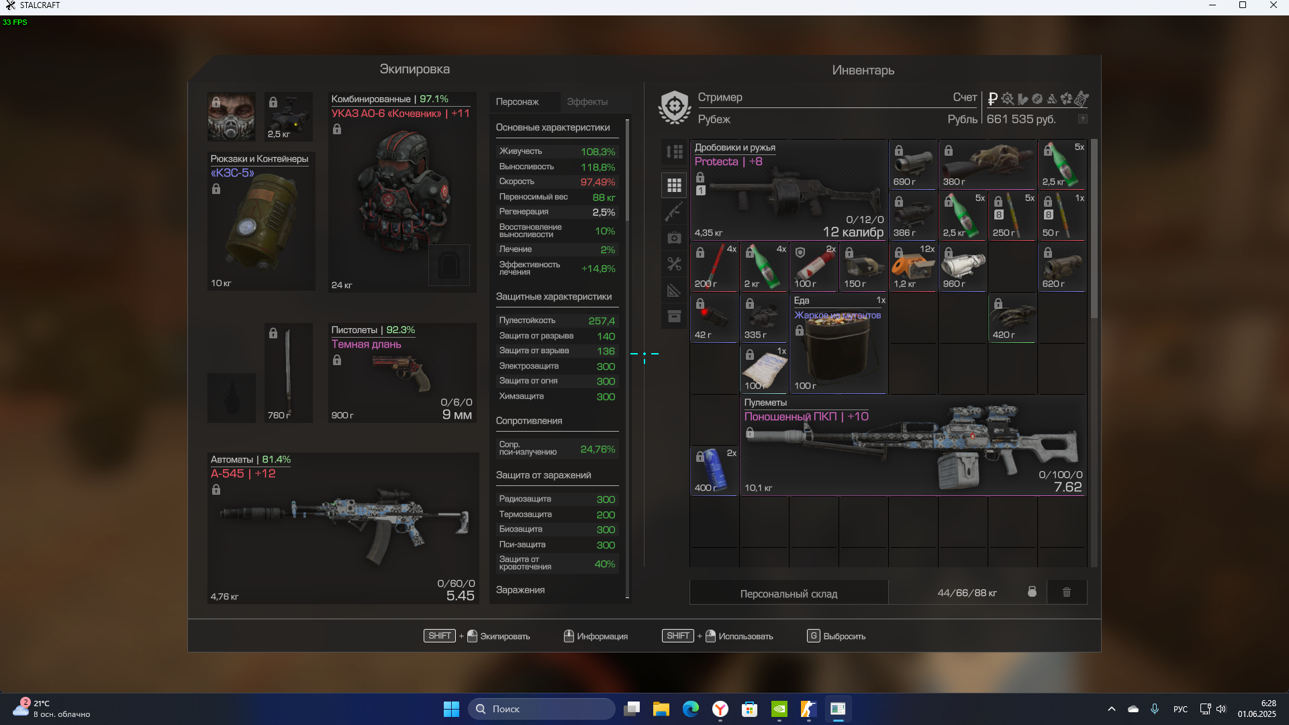Open the Персональный склад stash

789,593
